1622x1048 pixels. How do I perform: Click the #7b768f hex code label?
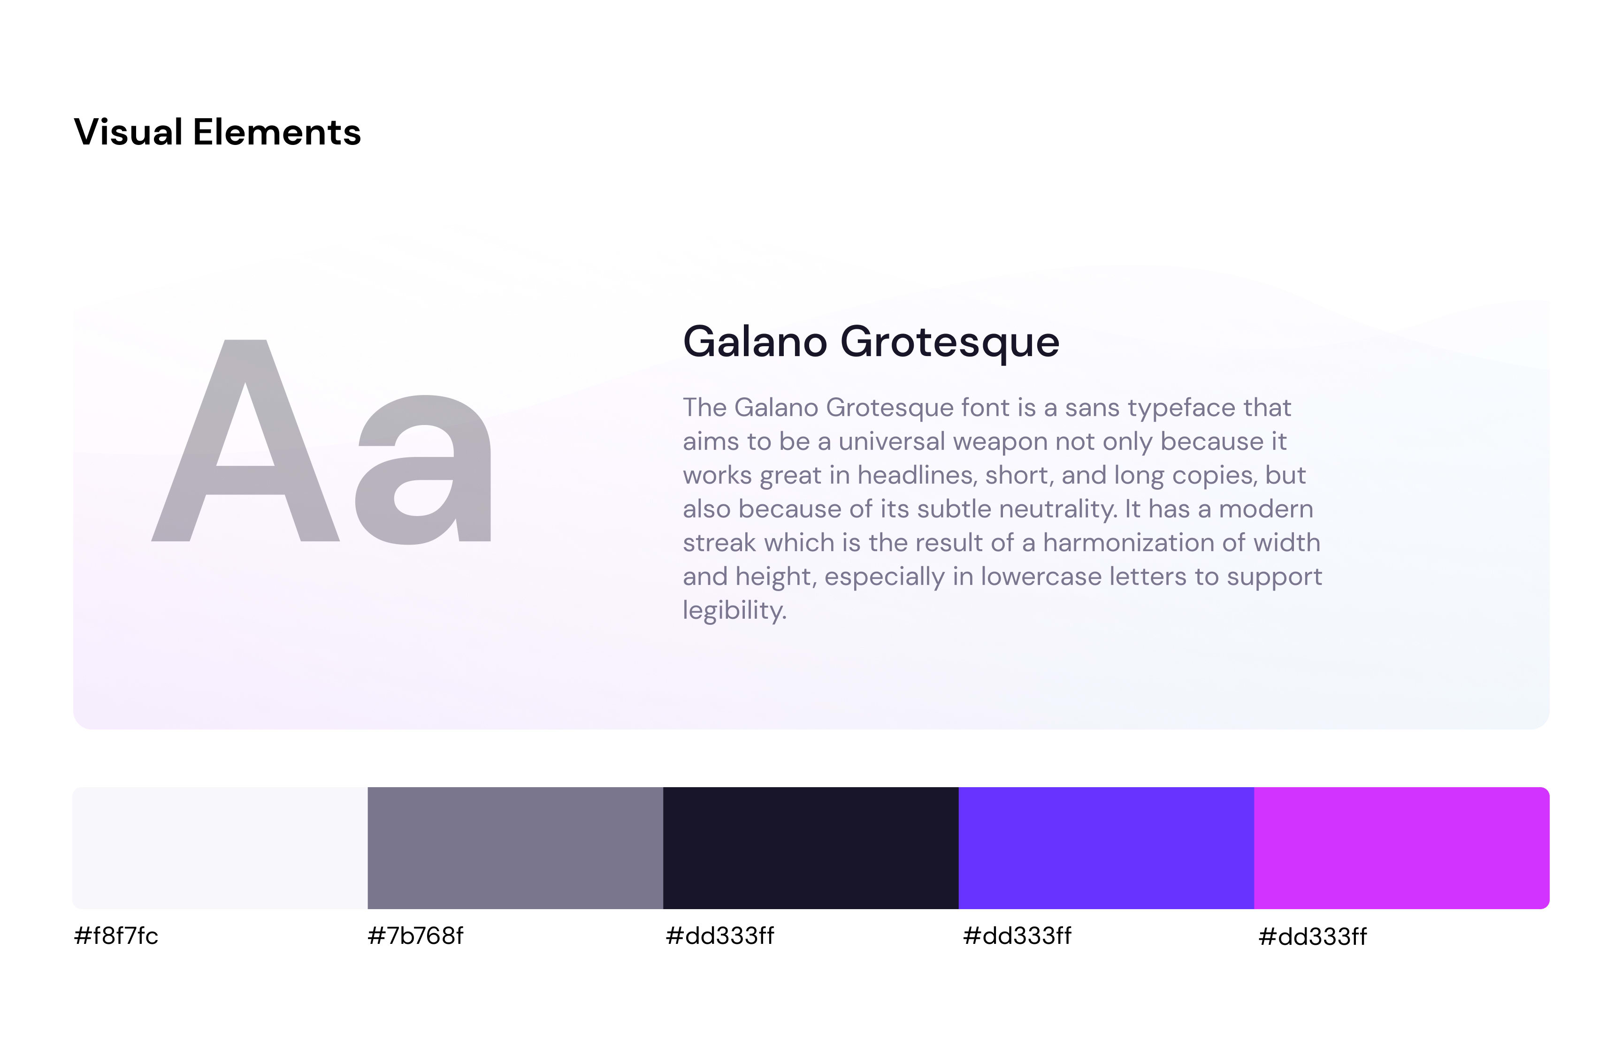(415, 936)
